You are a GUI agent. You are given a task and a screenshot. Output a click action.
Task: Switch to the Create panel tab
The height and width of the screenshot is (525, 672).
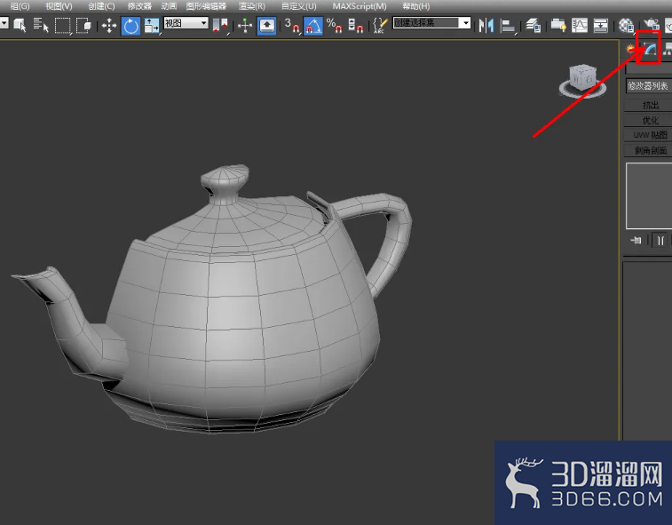click(x=631, y=50)
